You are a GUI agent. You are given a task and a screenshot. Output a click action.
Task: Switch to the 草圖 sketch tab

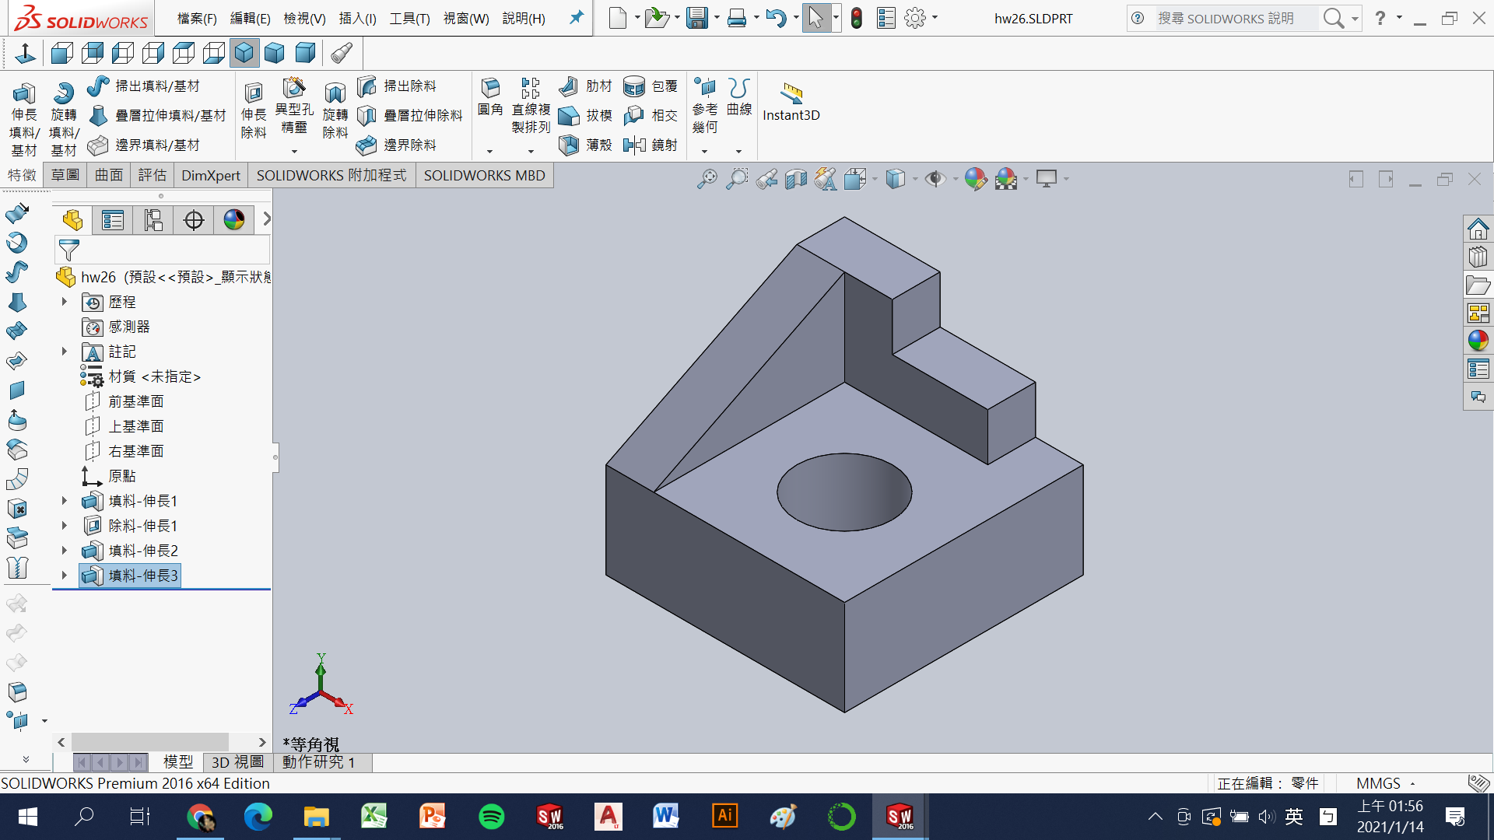coord(65,175)
